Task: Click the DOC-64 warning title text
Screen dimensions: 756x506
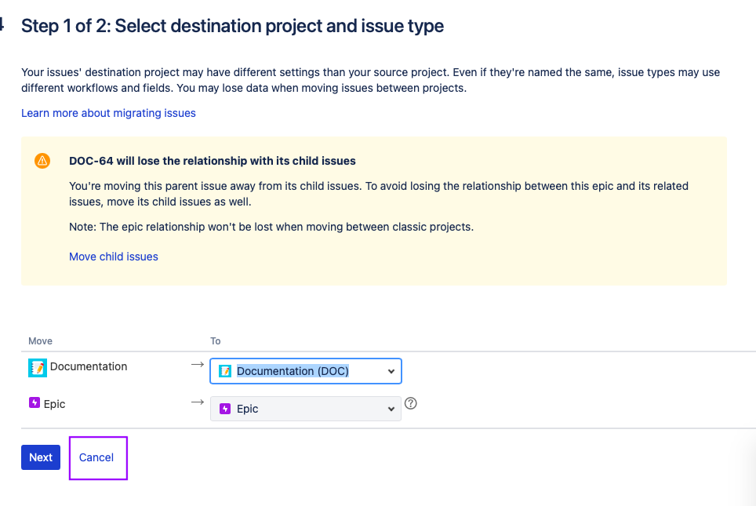Action: tap(213, 161)
